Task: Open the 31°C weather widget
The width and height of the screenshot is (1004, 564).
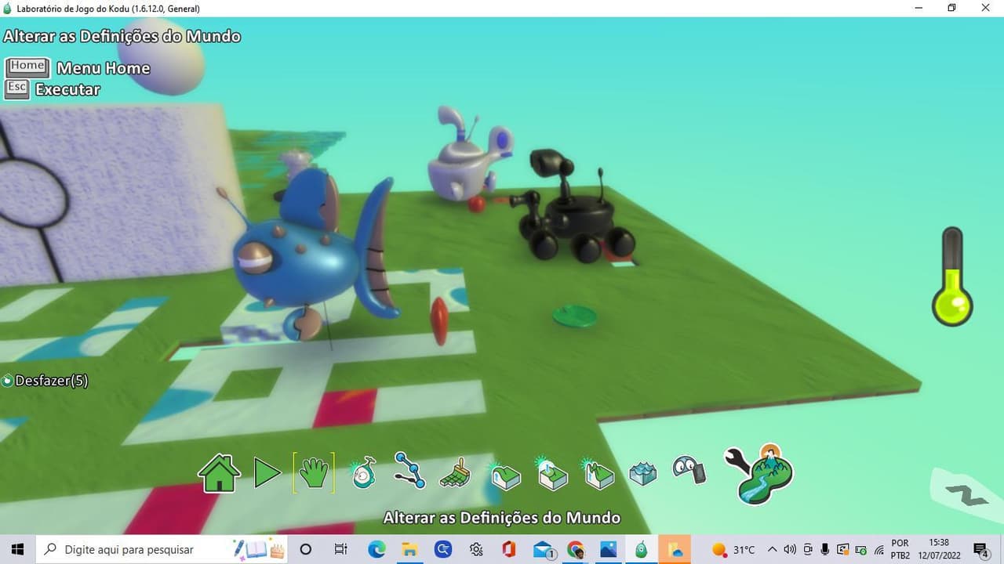Action: pos(733,549)
